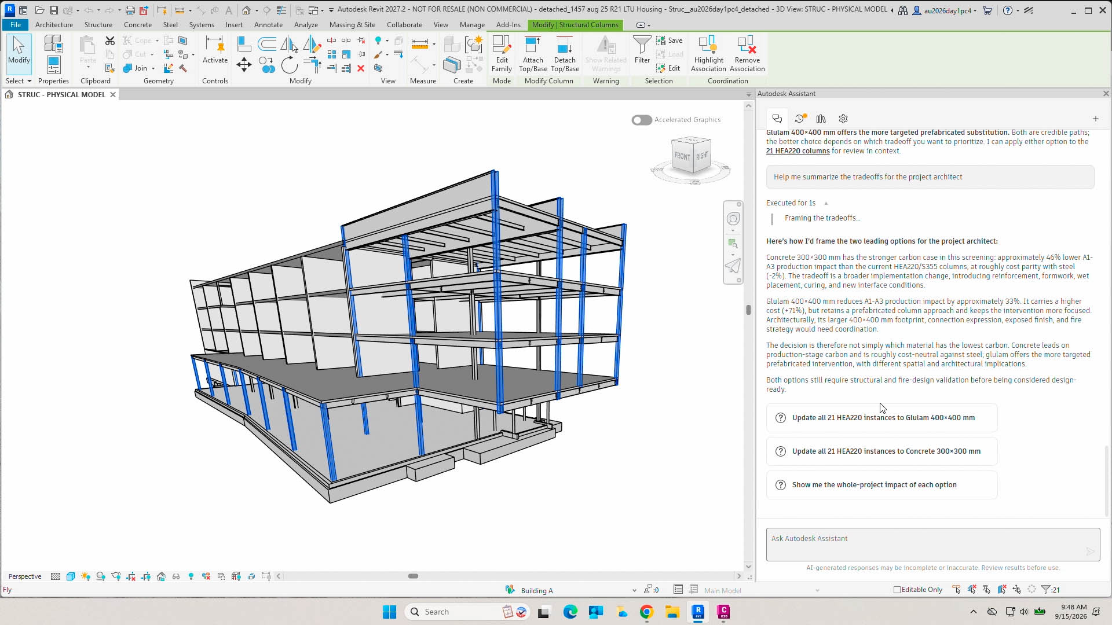The width and height of the screenshot is (1112, 625).
Task: Click the filter count icon showing 21
Action: pyautogui.click(x=1051, y=590)
